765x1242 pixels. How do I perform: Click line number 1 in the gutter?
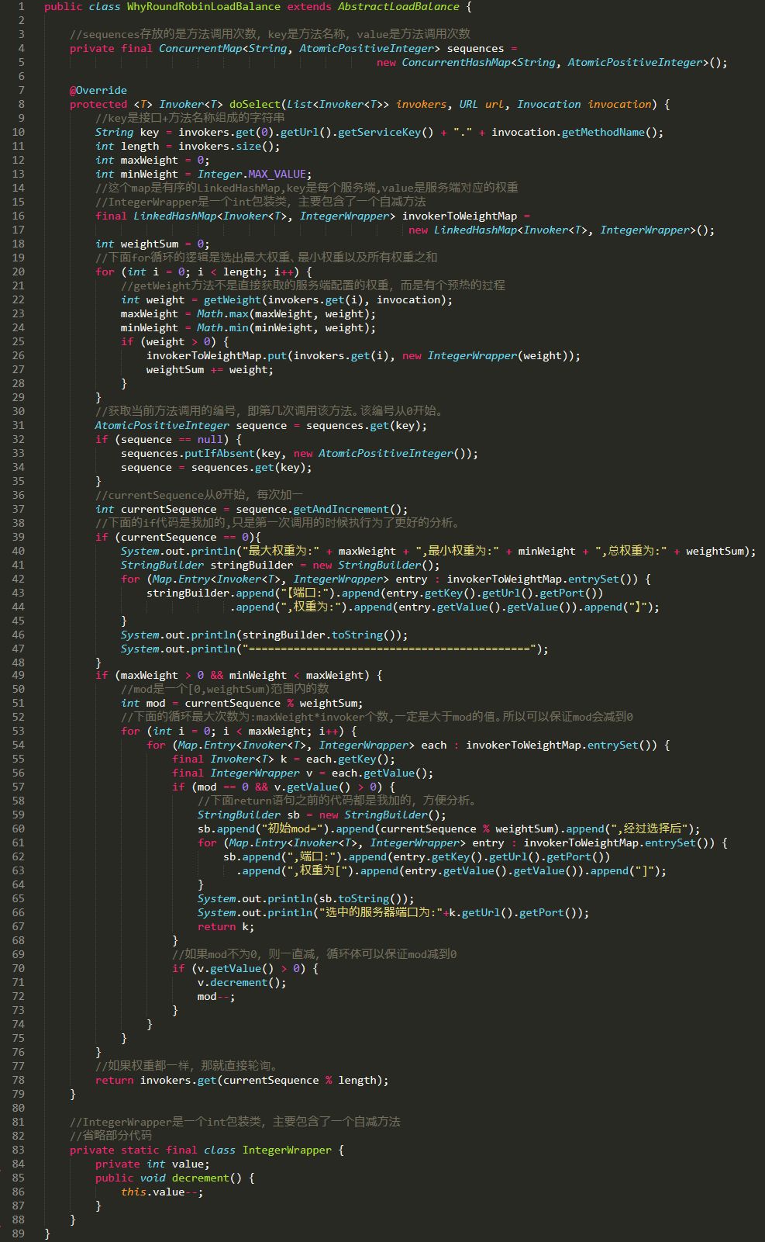(x=22, y=7)
